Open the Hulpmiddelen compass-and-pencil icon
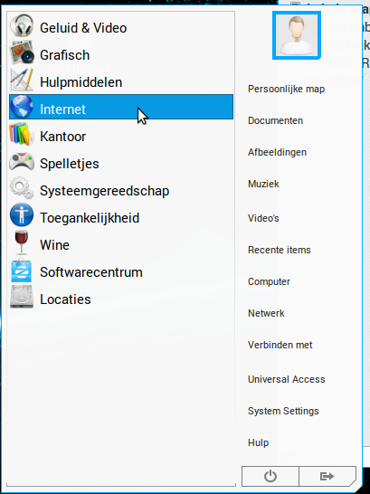 [22, 80]
